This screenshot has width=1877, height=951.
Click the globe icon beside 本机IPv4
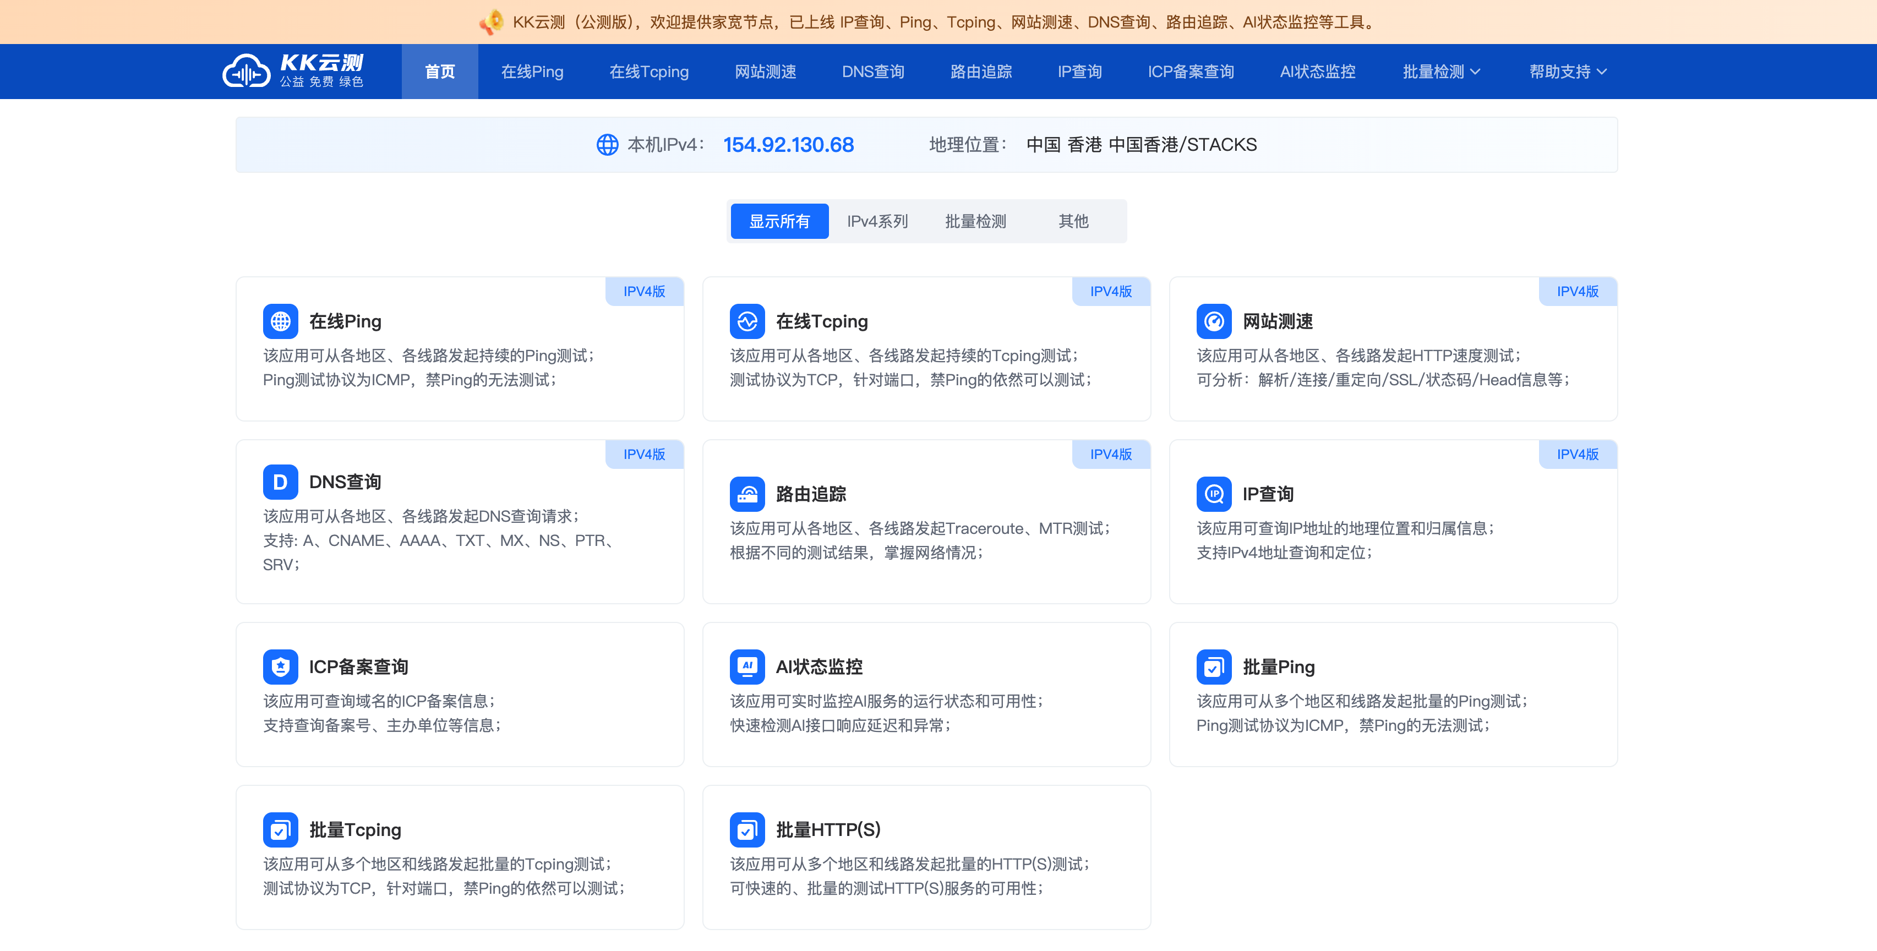[607, 144]
